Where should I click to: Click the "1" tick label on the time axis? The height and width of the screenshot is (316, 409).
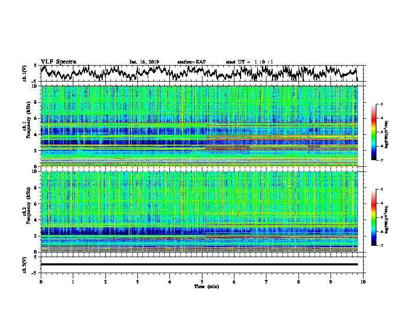click(x=73, y=282)
